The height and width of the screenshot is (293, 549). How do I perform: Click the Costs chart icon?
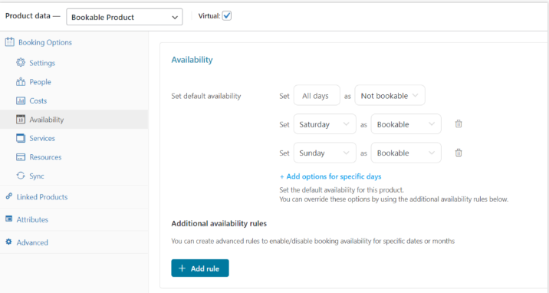(21, 100)
